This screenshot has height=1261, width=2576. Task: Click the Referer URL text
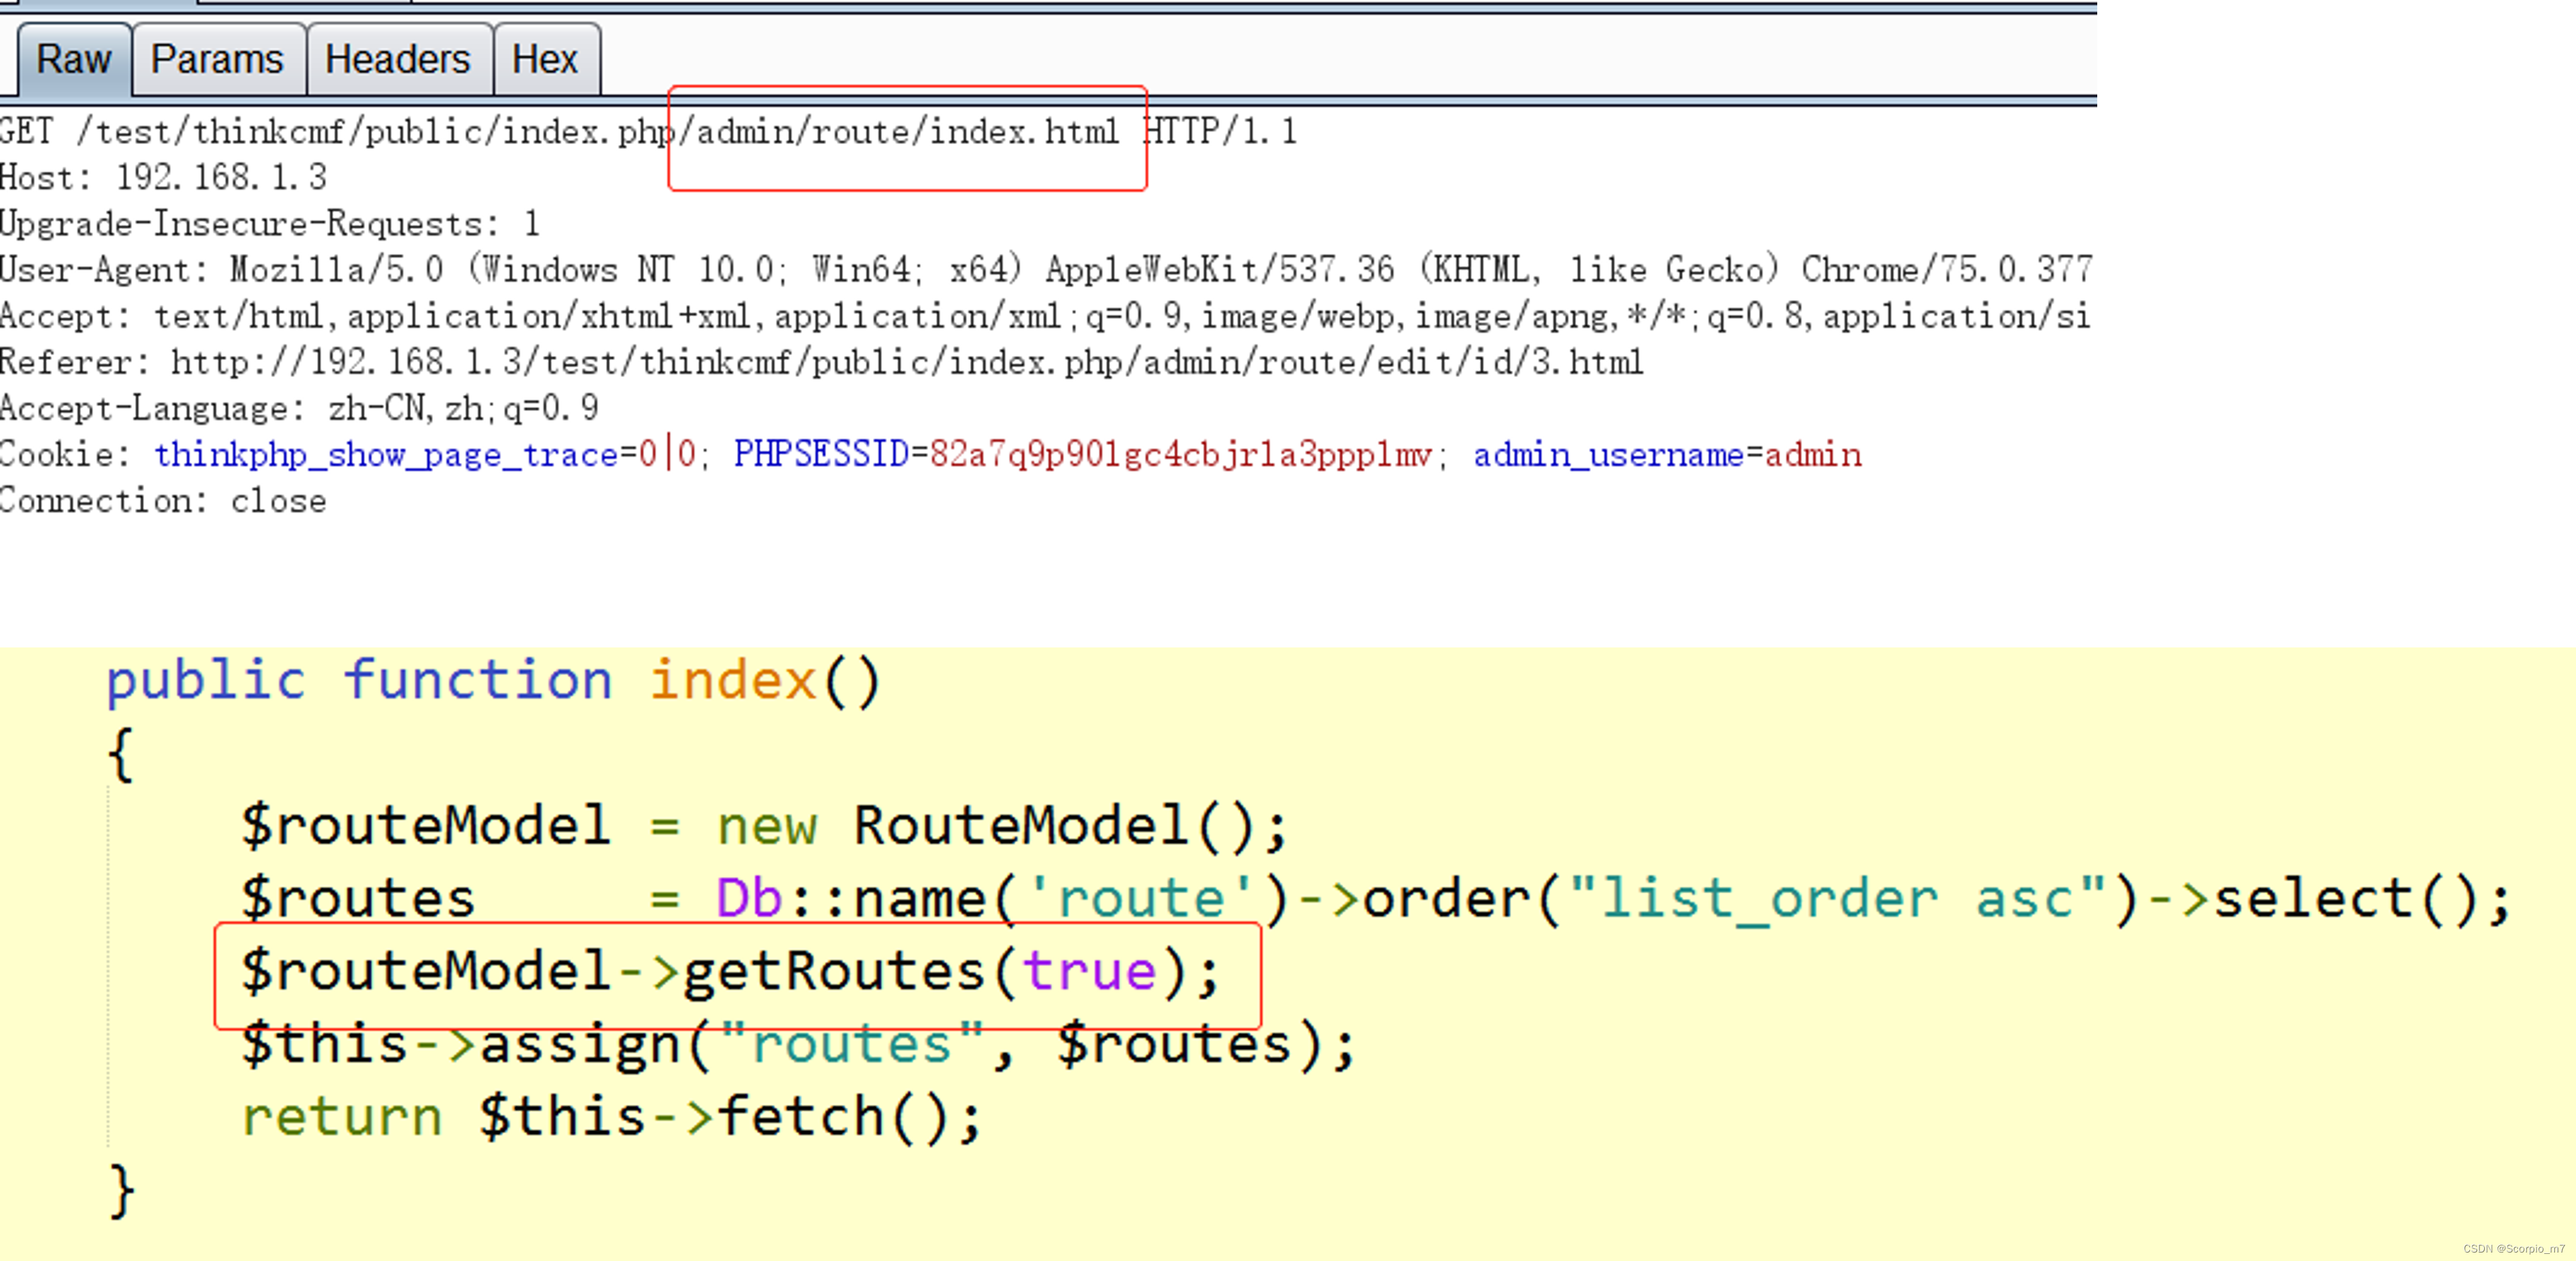pyautogui.click(x=905, y=362)
